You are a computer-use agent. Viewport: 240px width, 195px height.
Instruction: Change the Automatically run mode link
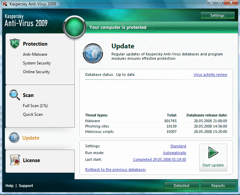[174, 153]
